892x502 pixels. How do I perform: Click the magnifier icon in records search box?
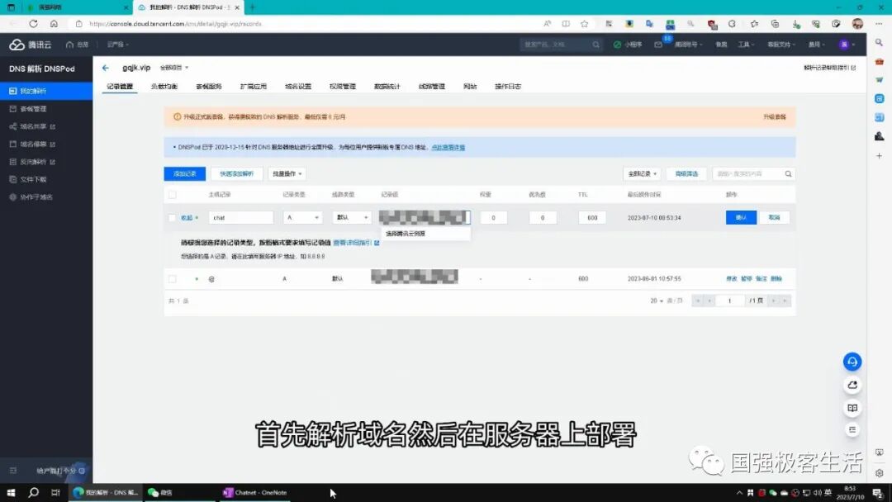tap(788, 174)
